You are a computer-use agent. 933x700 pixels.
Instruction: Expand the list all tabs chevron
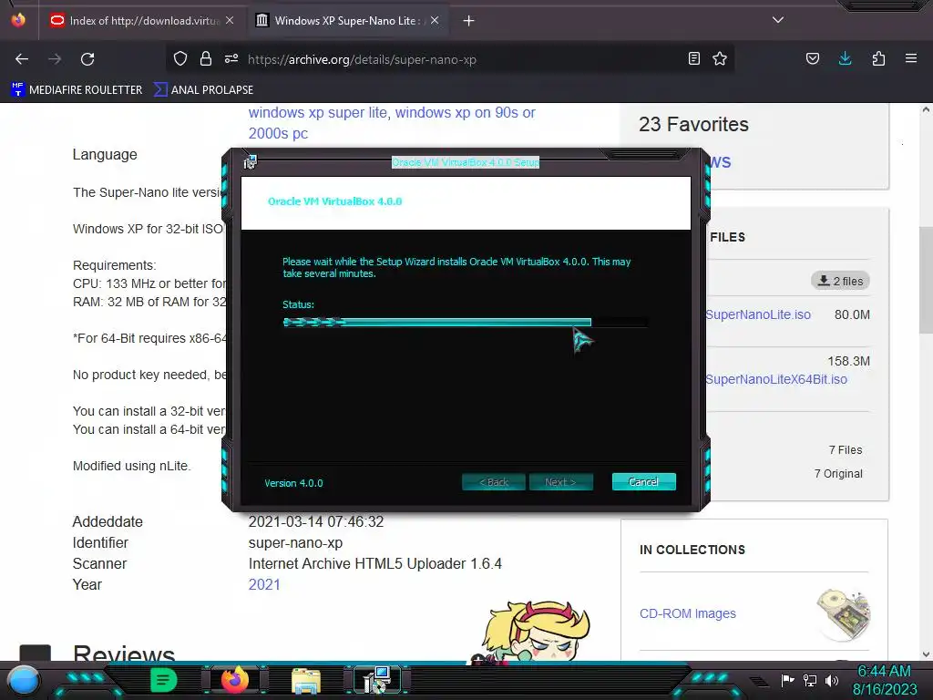778,20
